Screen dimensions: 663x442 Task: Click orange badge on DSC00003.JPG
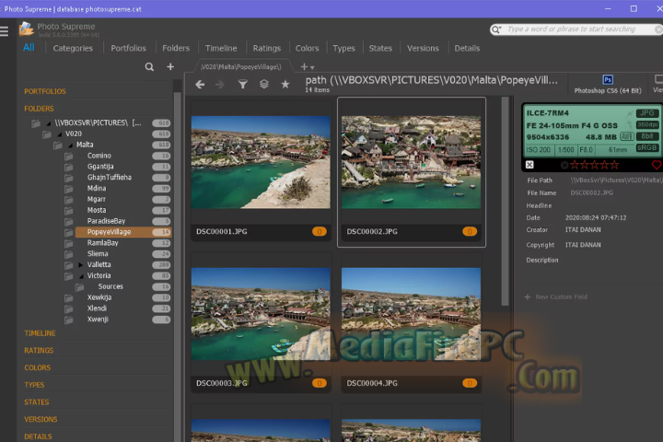pos(320,383)
